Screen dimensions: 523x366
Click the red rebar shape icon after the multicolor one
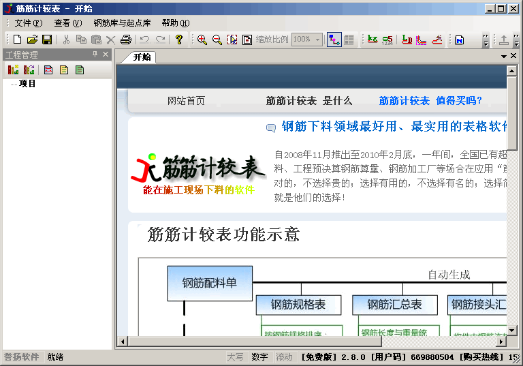point(437,40)
